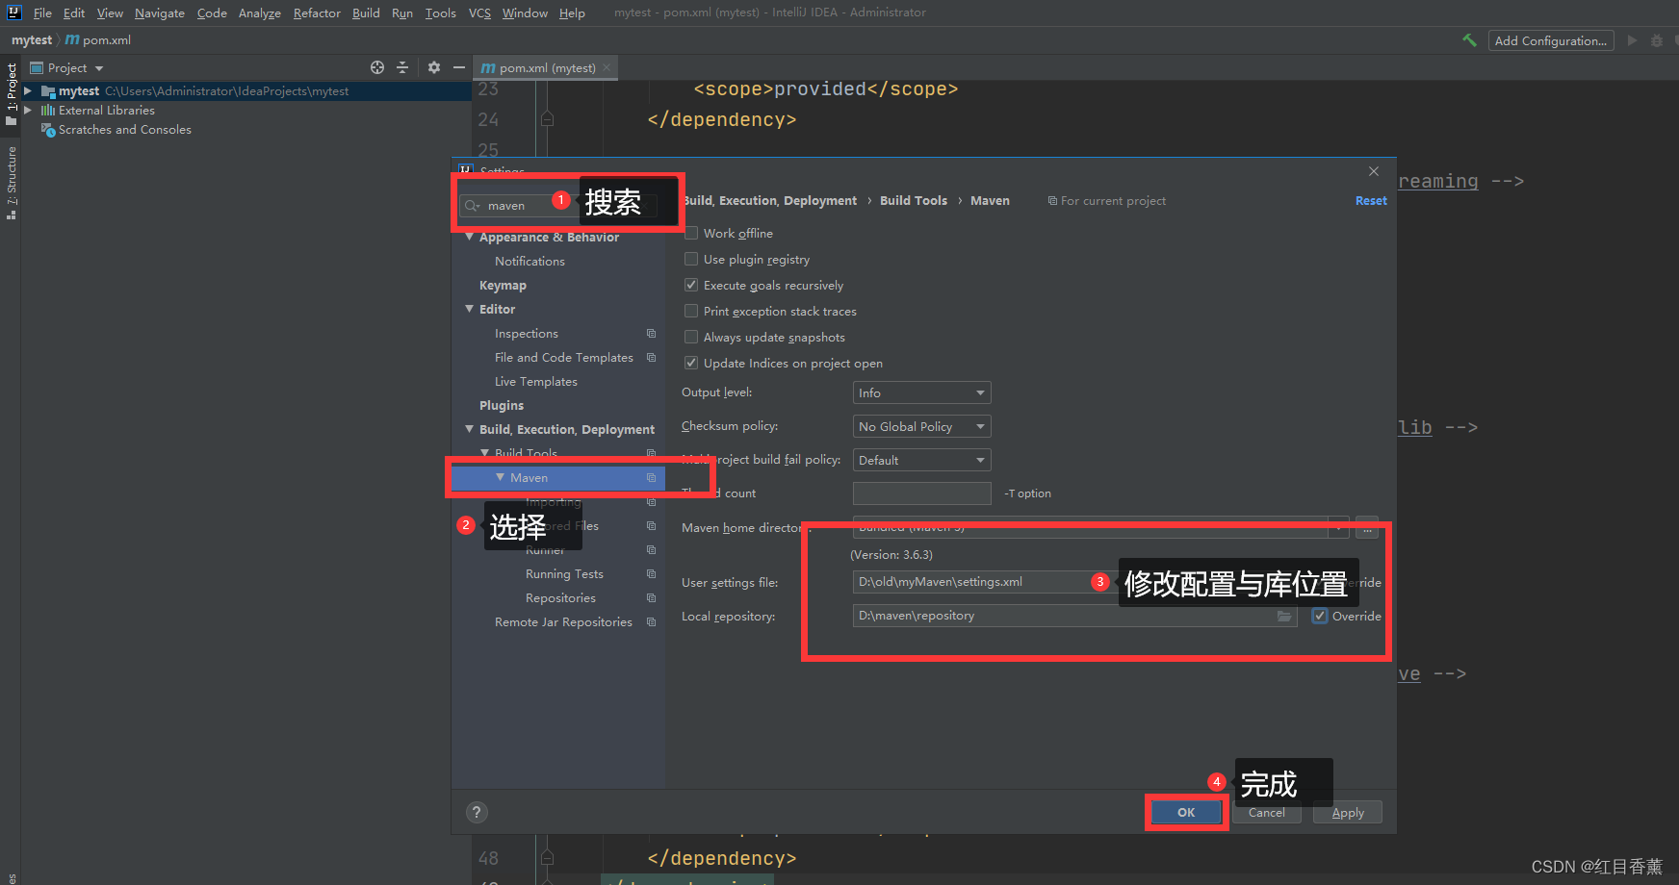This screenshot has width=1679, height=885.
Task: Uncheck Override next to Local repository
Action: tap(1319, 616)
